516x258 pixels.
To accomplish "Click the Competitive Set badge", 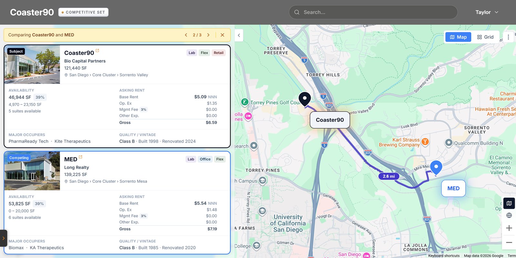I will coord(84,12).
